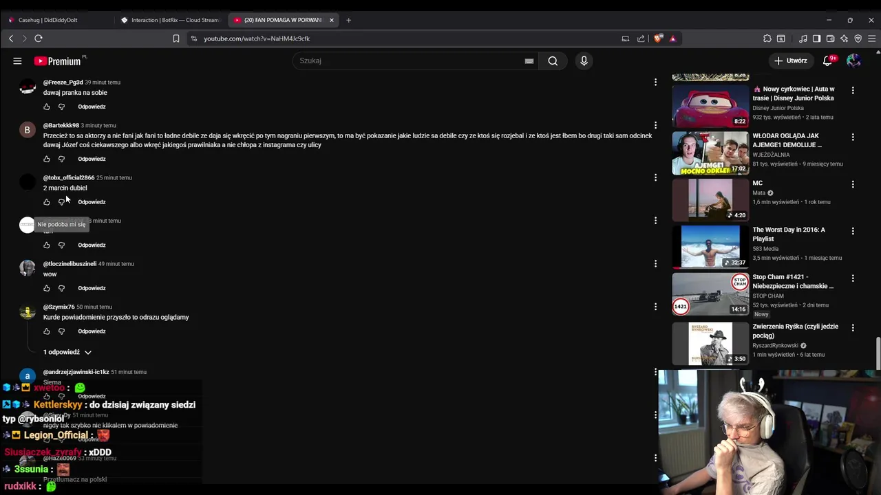This screenshot has height=495, width=881.
Task: Reload the current page
Action: click(x=39, y=38)
